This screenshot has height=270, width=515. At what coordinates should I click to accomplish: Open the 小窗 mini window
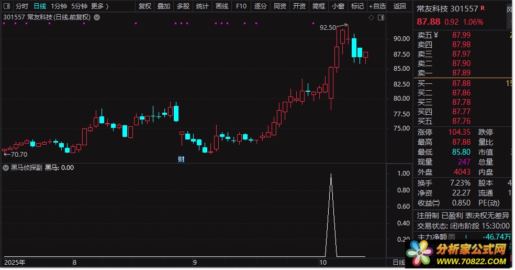(x=338, y=6)
